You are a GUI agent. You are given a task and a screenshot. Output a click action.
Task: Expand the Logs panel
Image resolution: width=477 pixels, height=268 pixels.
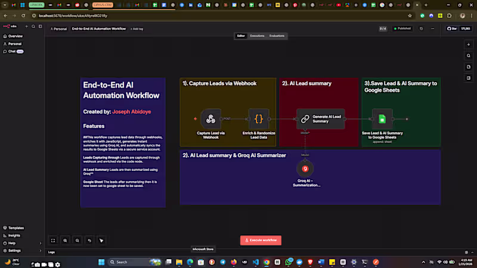[51, 252]
